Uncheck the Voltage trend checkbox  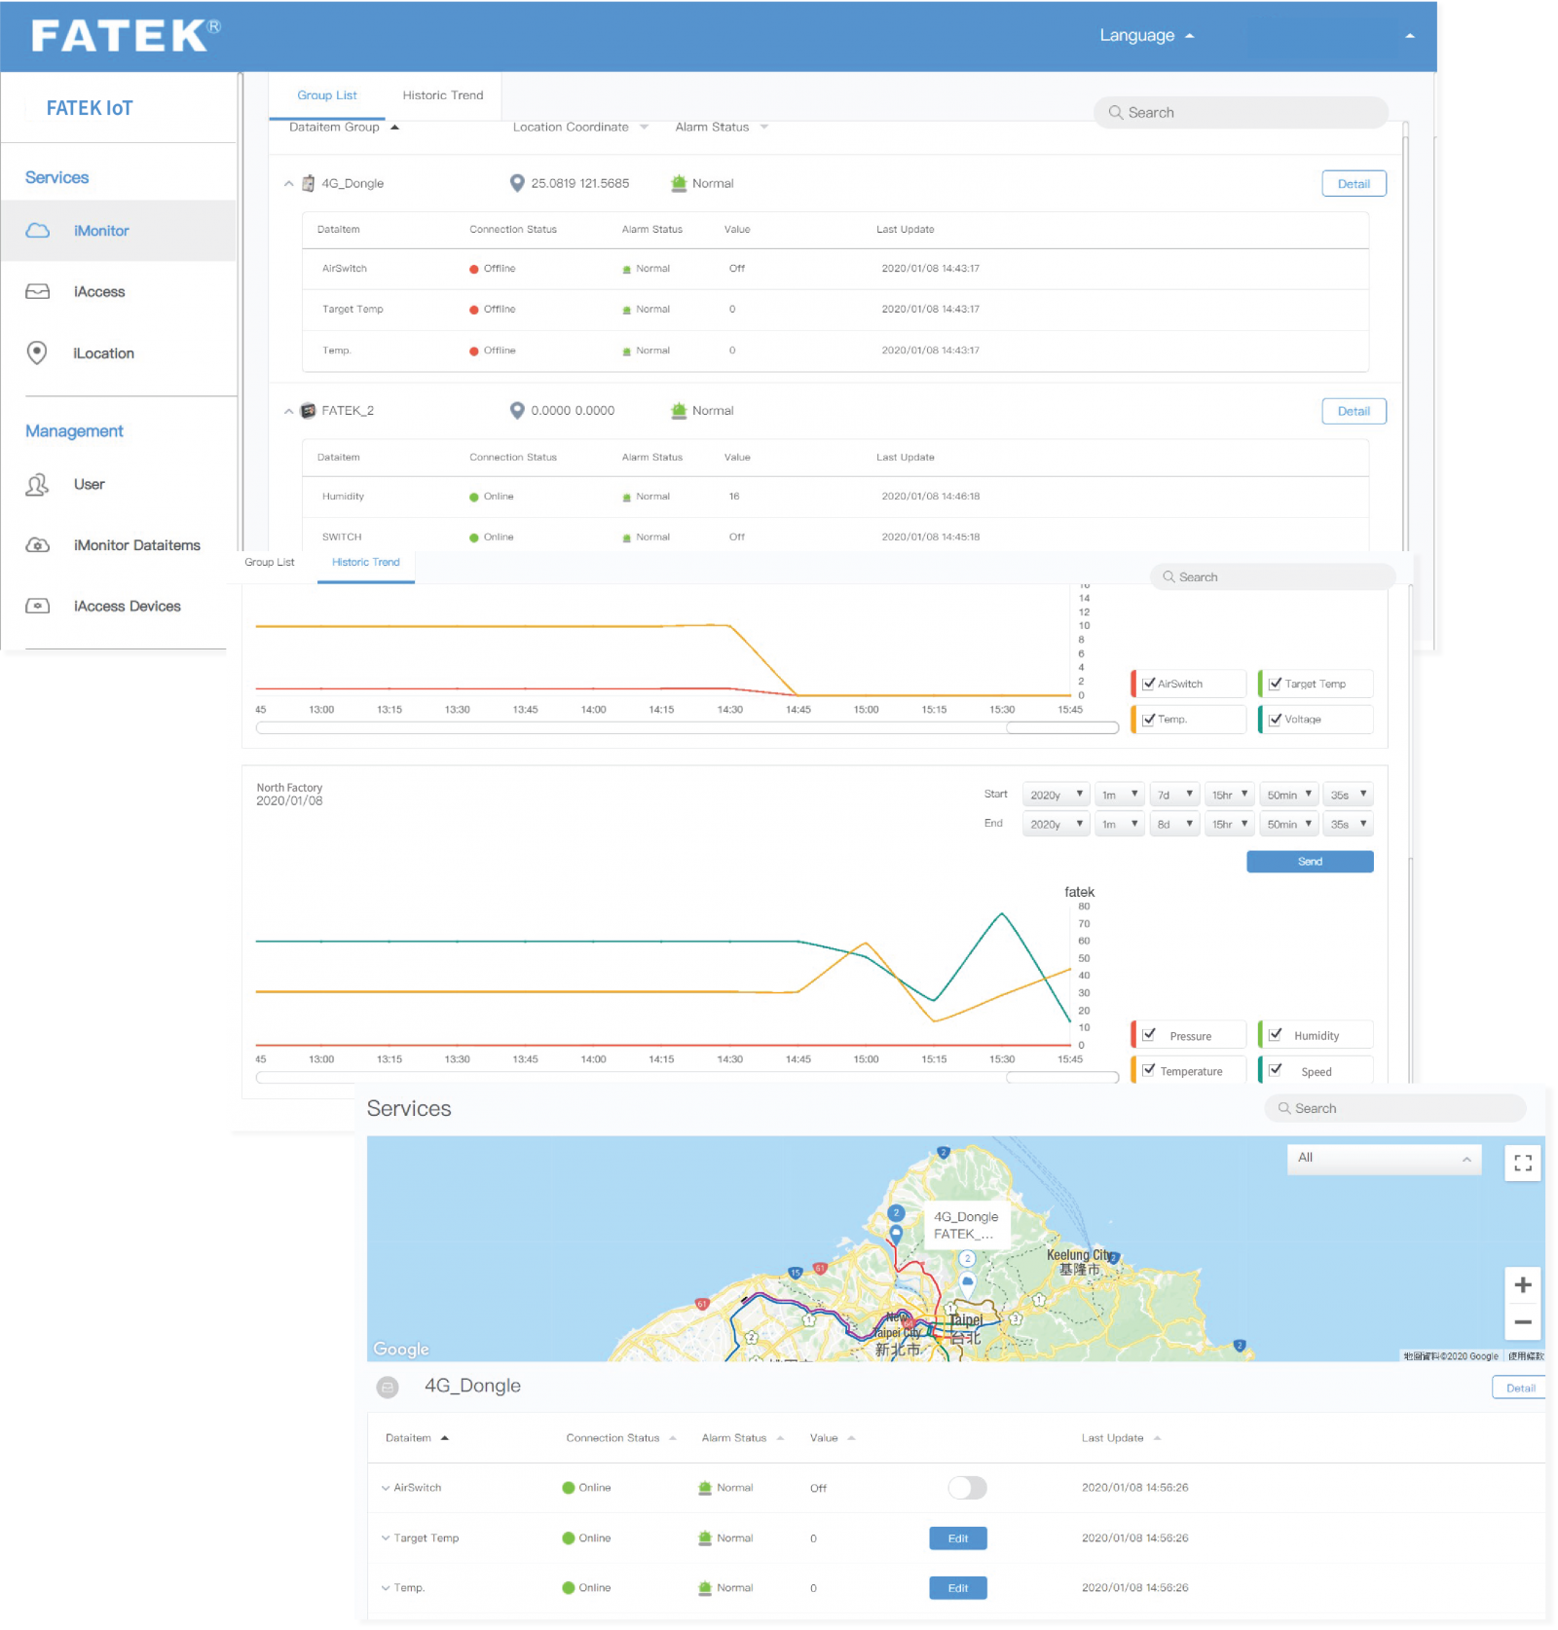(x=1275, y=720)
